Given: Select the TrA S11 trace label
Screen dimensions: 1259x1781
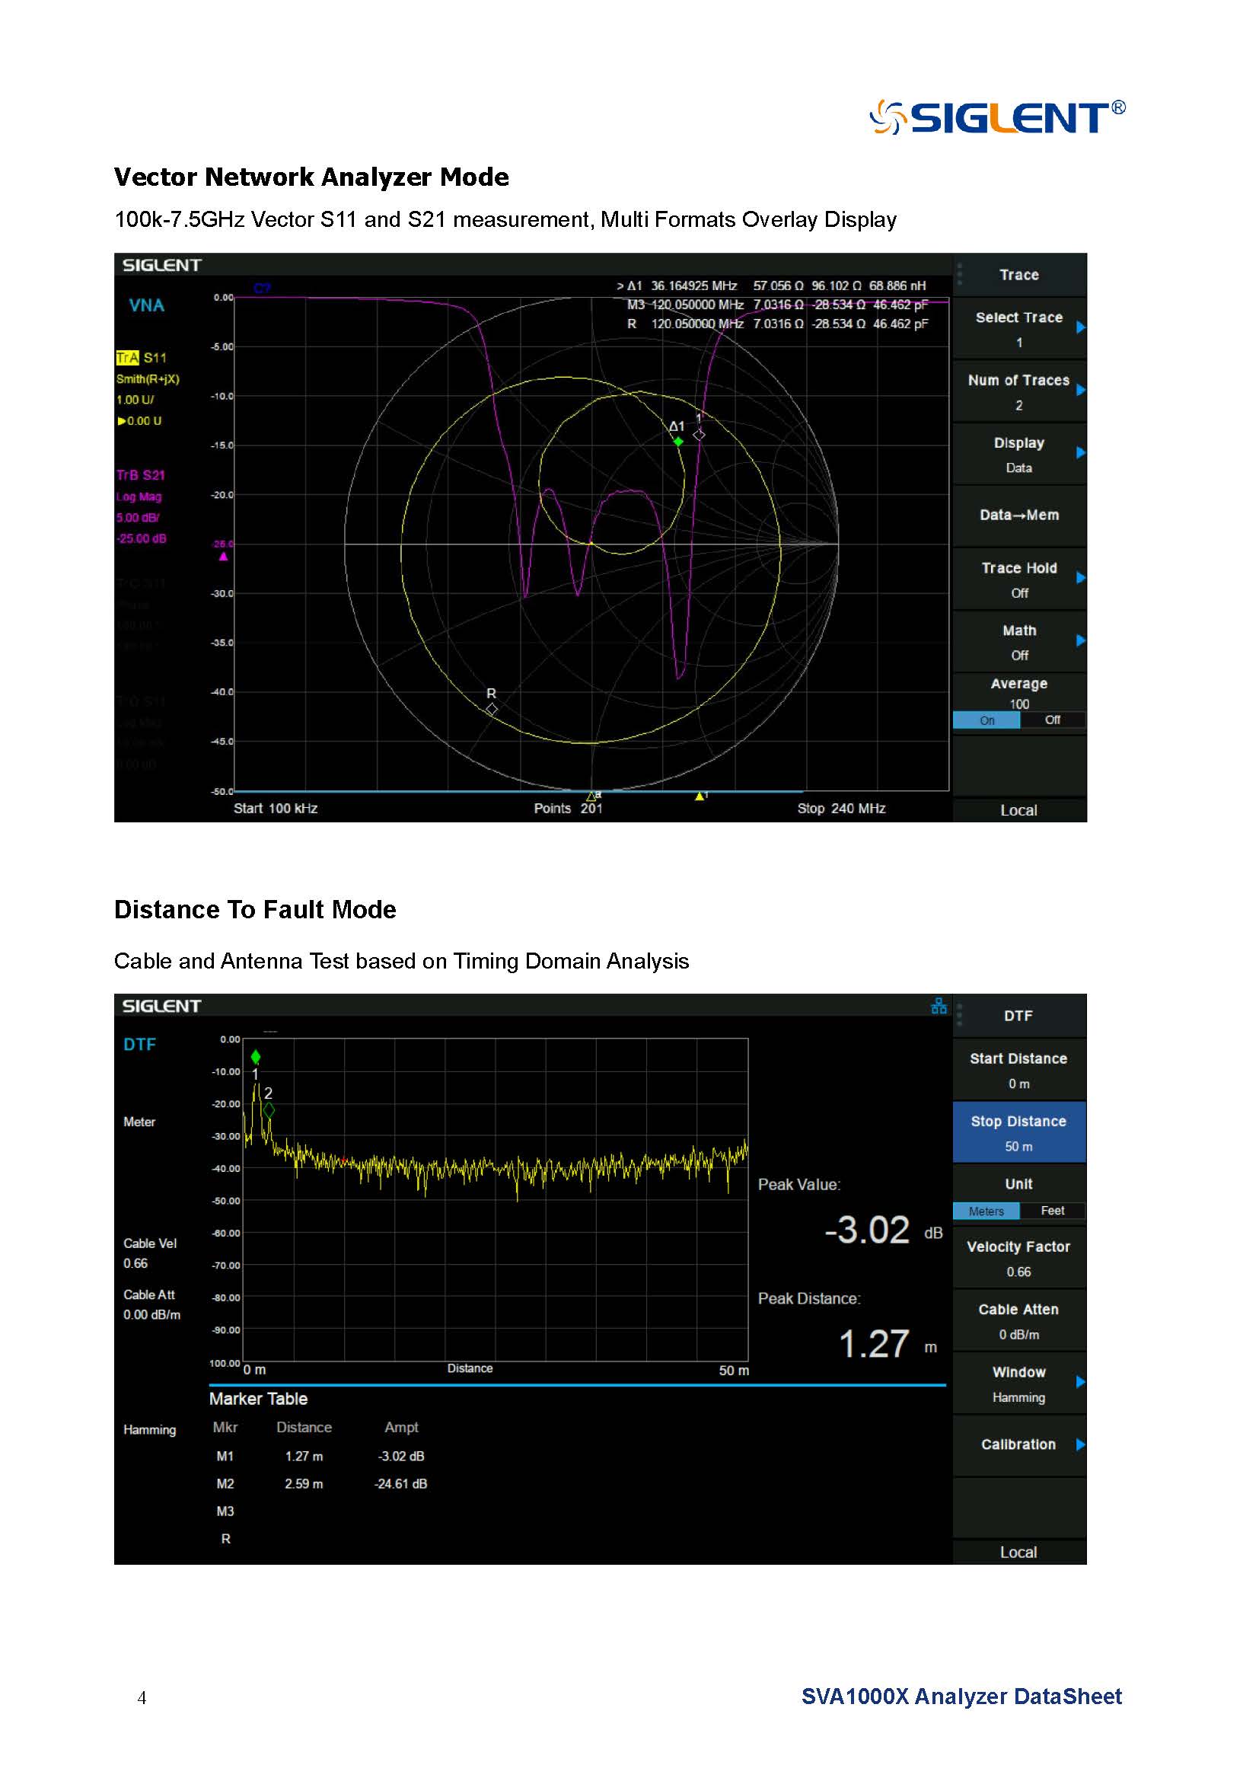Looking at the screenshot, I should 141,358.
